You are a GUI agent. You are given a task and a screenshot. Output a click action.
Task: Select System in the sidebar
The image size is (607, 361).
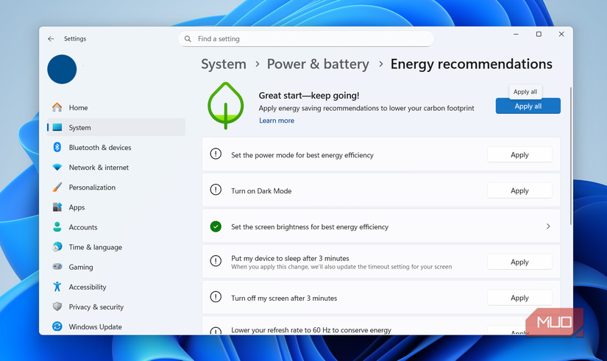[116, 127]
